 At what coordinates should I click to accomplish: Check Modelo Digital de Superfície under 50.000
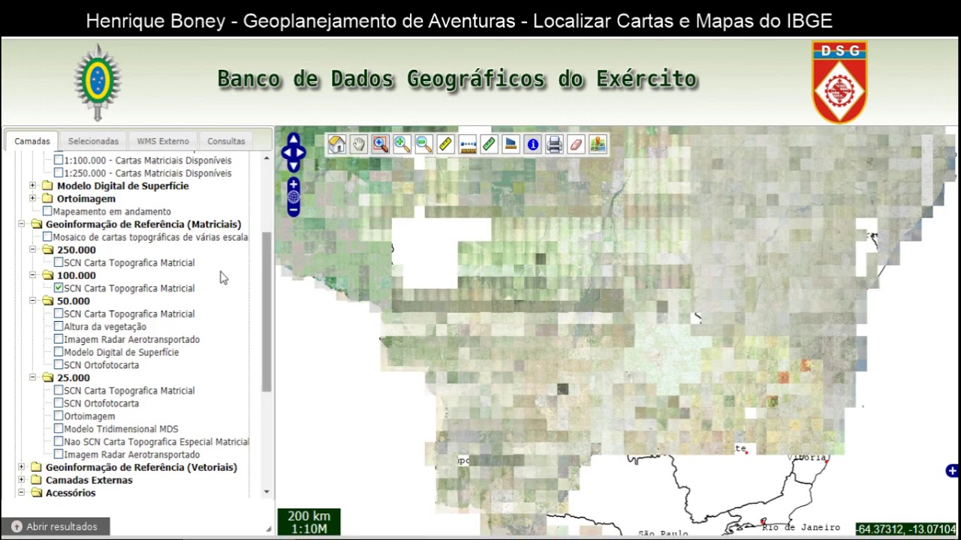(59, 352)
